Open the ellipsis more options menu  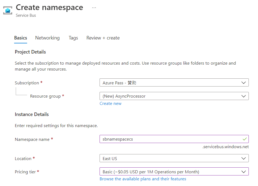point(94,8)
